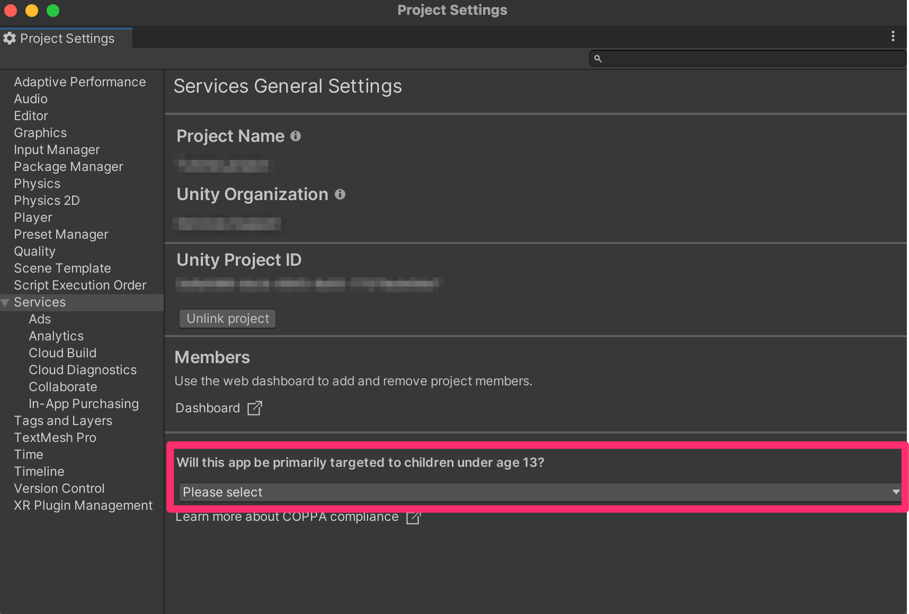Open the Adaptive Performance settings
The image size is (909, 614).
coord(79,82)
